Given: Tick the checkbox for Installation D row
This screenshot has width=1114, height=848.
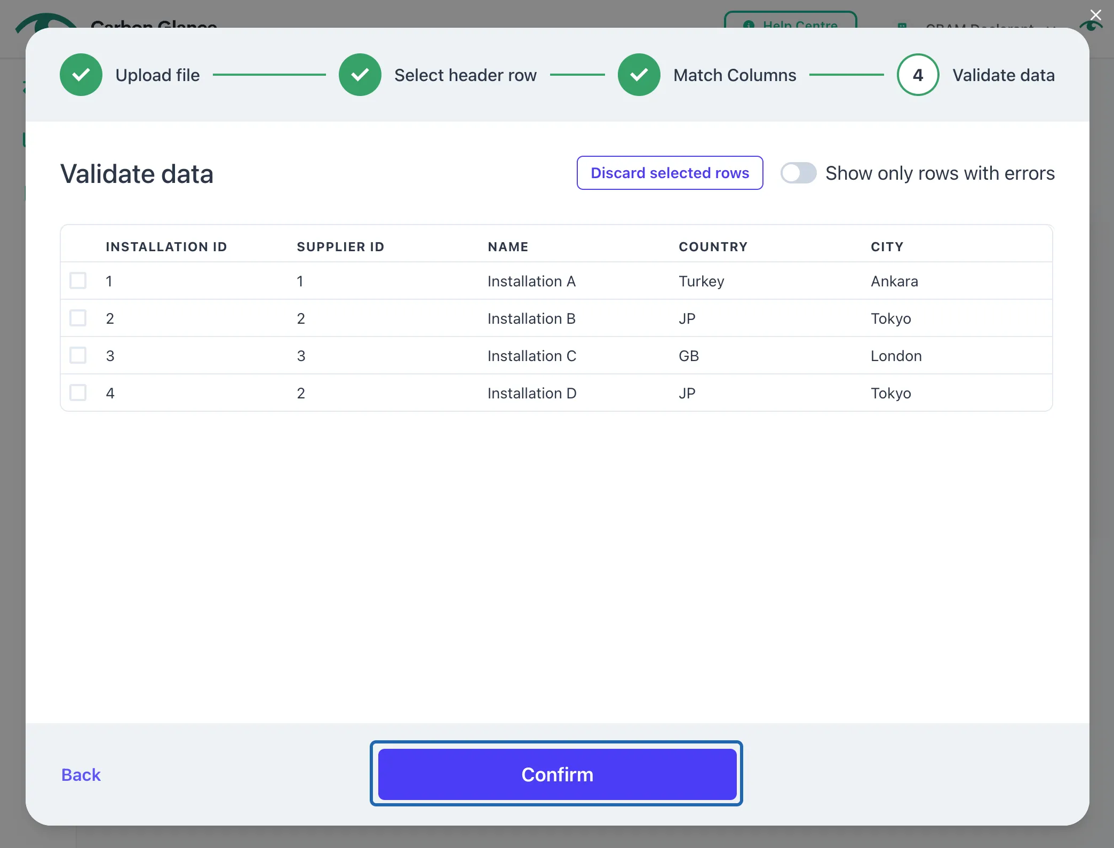Looking at the screenshot, I should pyautogui.click(x=78, y=393).
